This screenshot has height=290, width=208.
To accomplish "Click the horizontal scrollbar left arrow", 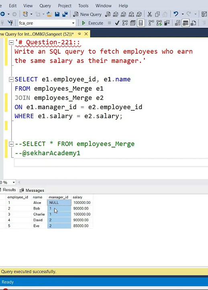I will [19, 182].
